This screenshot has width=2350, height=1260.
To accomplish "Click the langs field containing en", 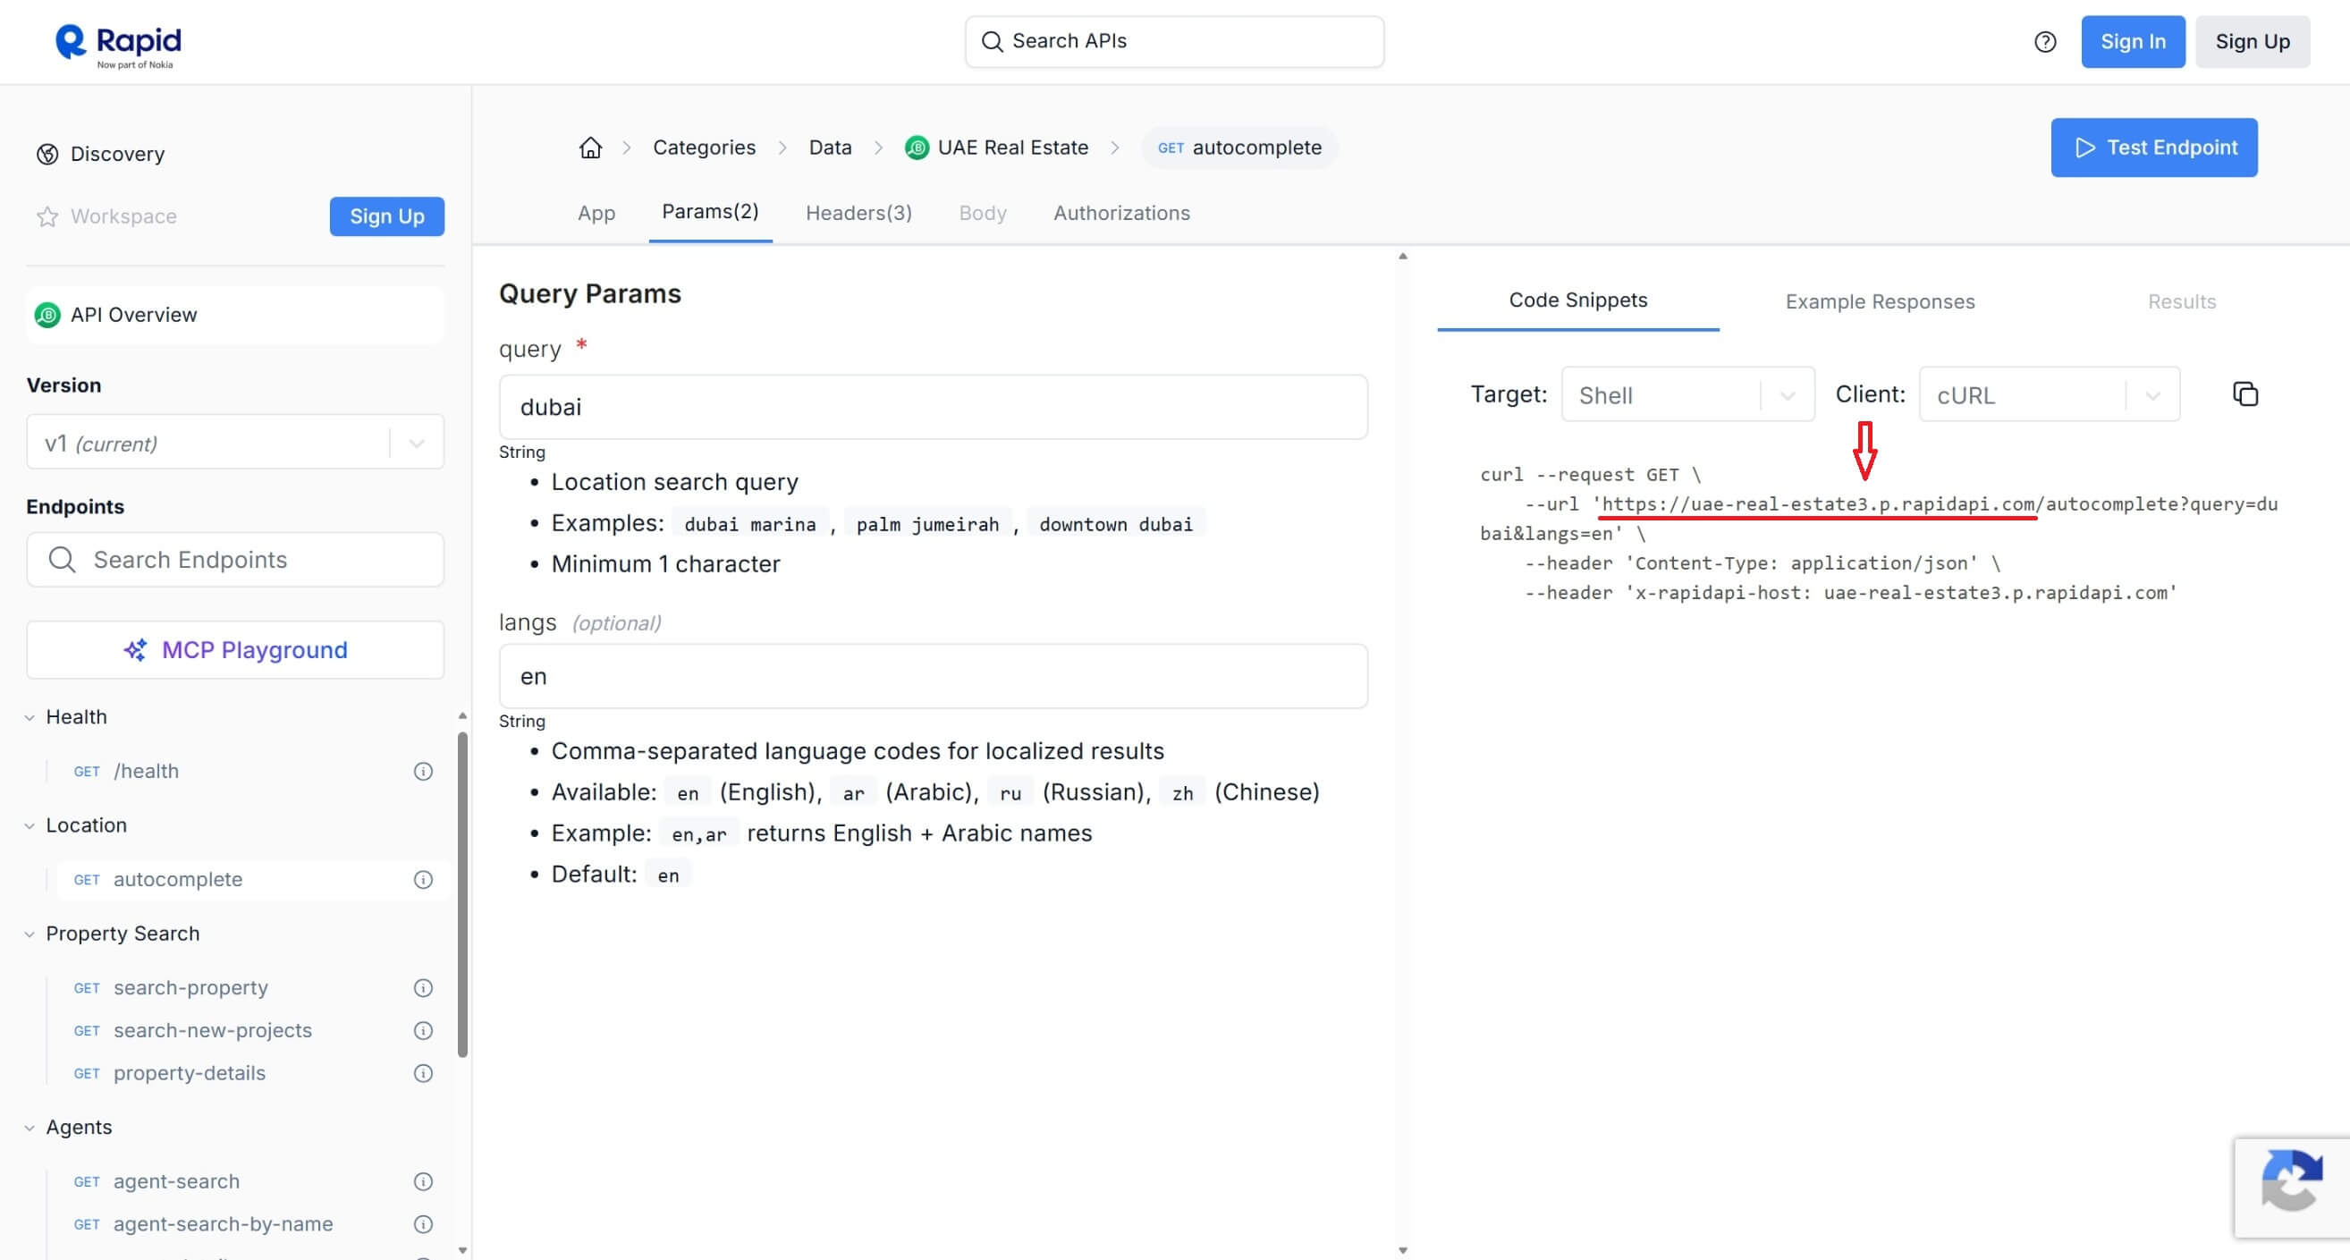I will (933, 677).
